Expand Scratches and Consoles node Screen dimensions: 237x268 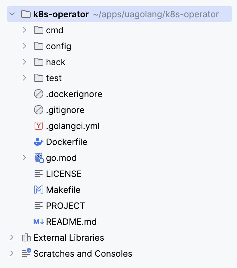coord(12,253)
